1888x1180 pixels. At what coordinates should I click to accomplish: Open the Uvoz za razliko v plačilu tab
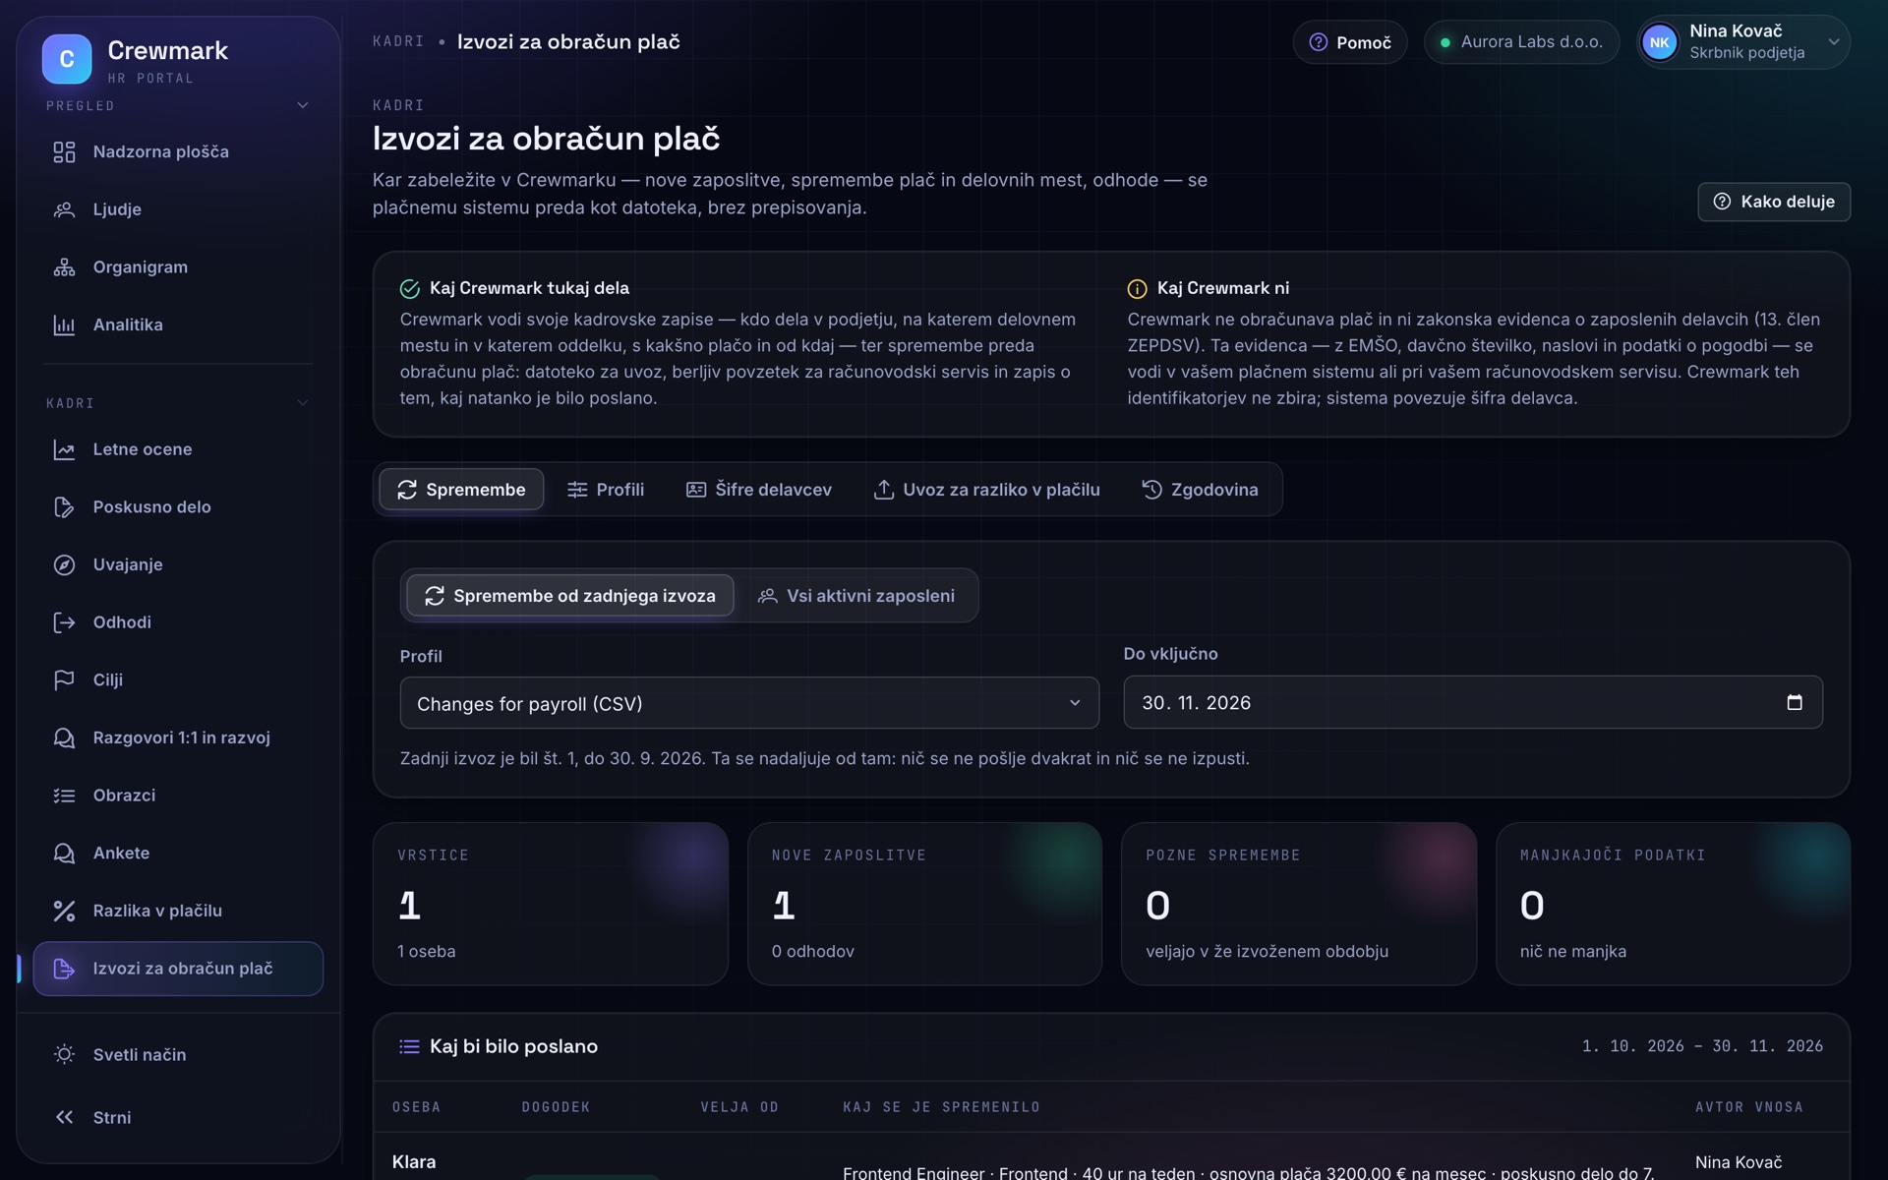[x=987, y=490]
